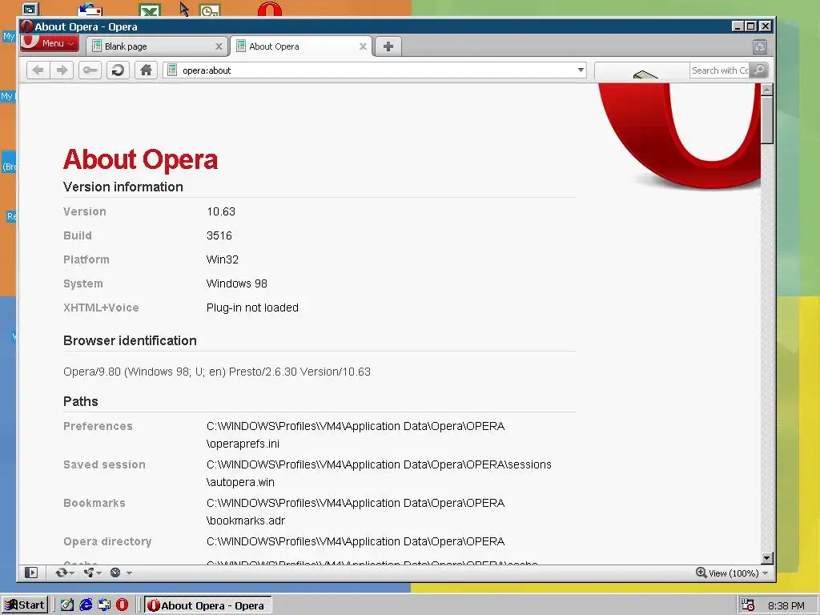Open Opera Turbo status dropdown

click(120, 573)
